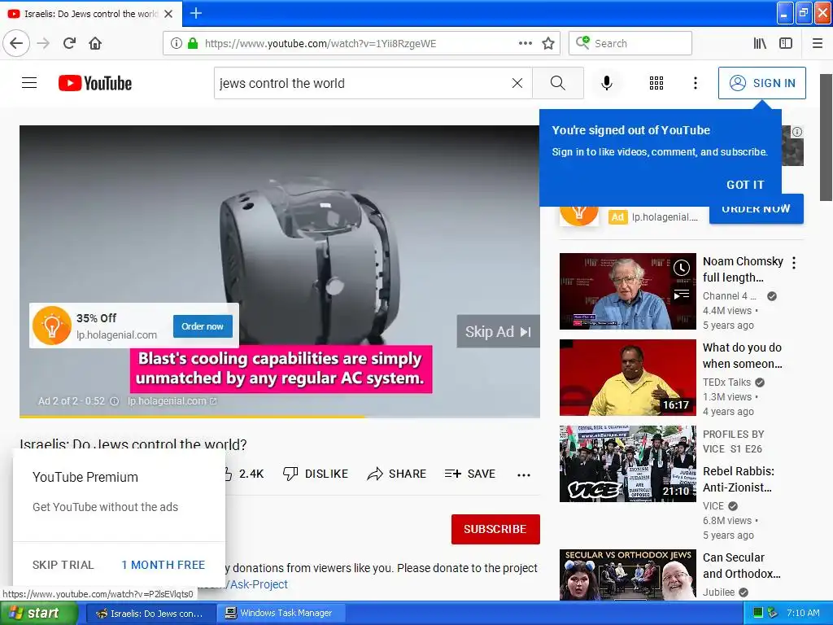Open the Firefox library icon
This screenshot has height=625, width=833.
760,43
